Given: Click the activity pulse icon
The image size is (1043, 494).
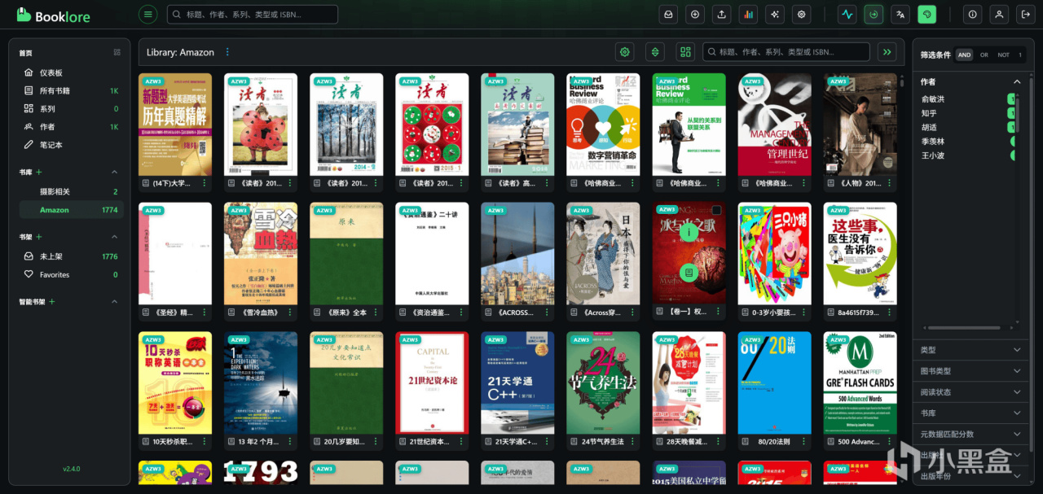Looking at the screenshot, I should [847, 14].
